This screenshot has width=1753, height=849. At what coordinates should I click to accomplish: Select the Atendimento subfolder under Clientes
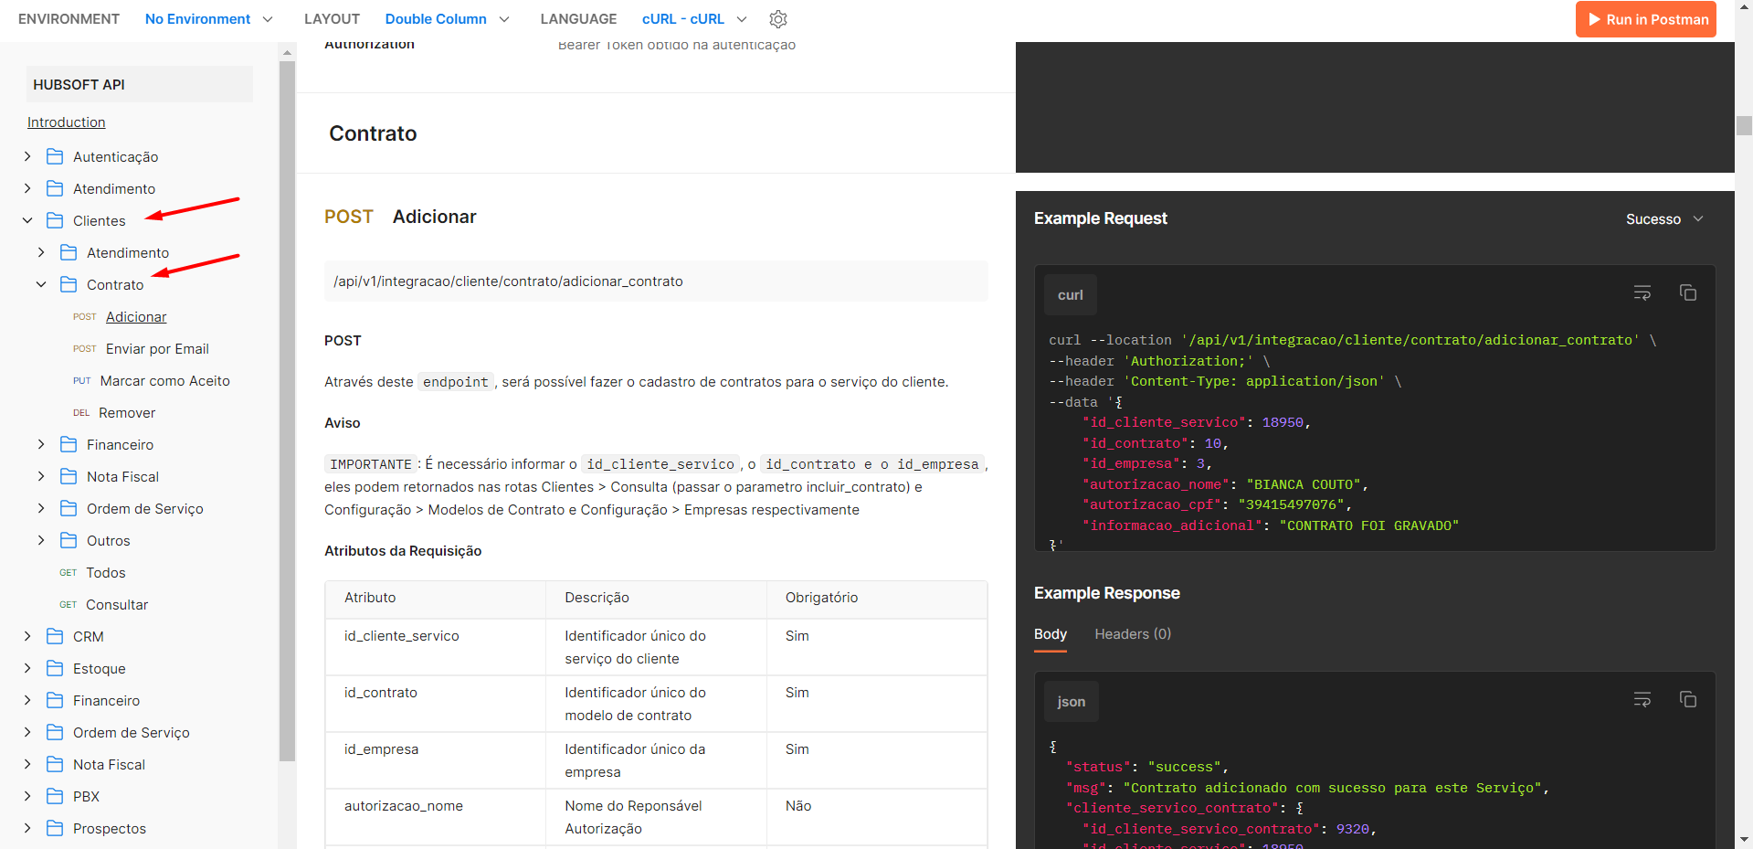click(x=128, y=253)
